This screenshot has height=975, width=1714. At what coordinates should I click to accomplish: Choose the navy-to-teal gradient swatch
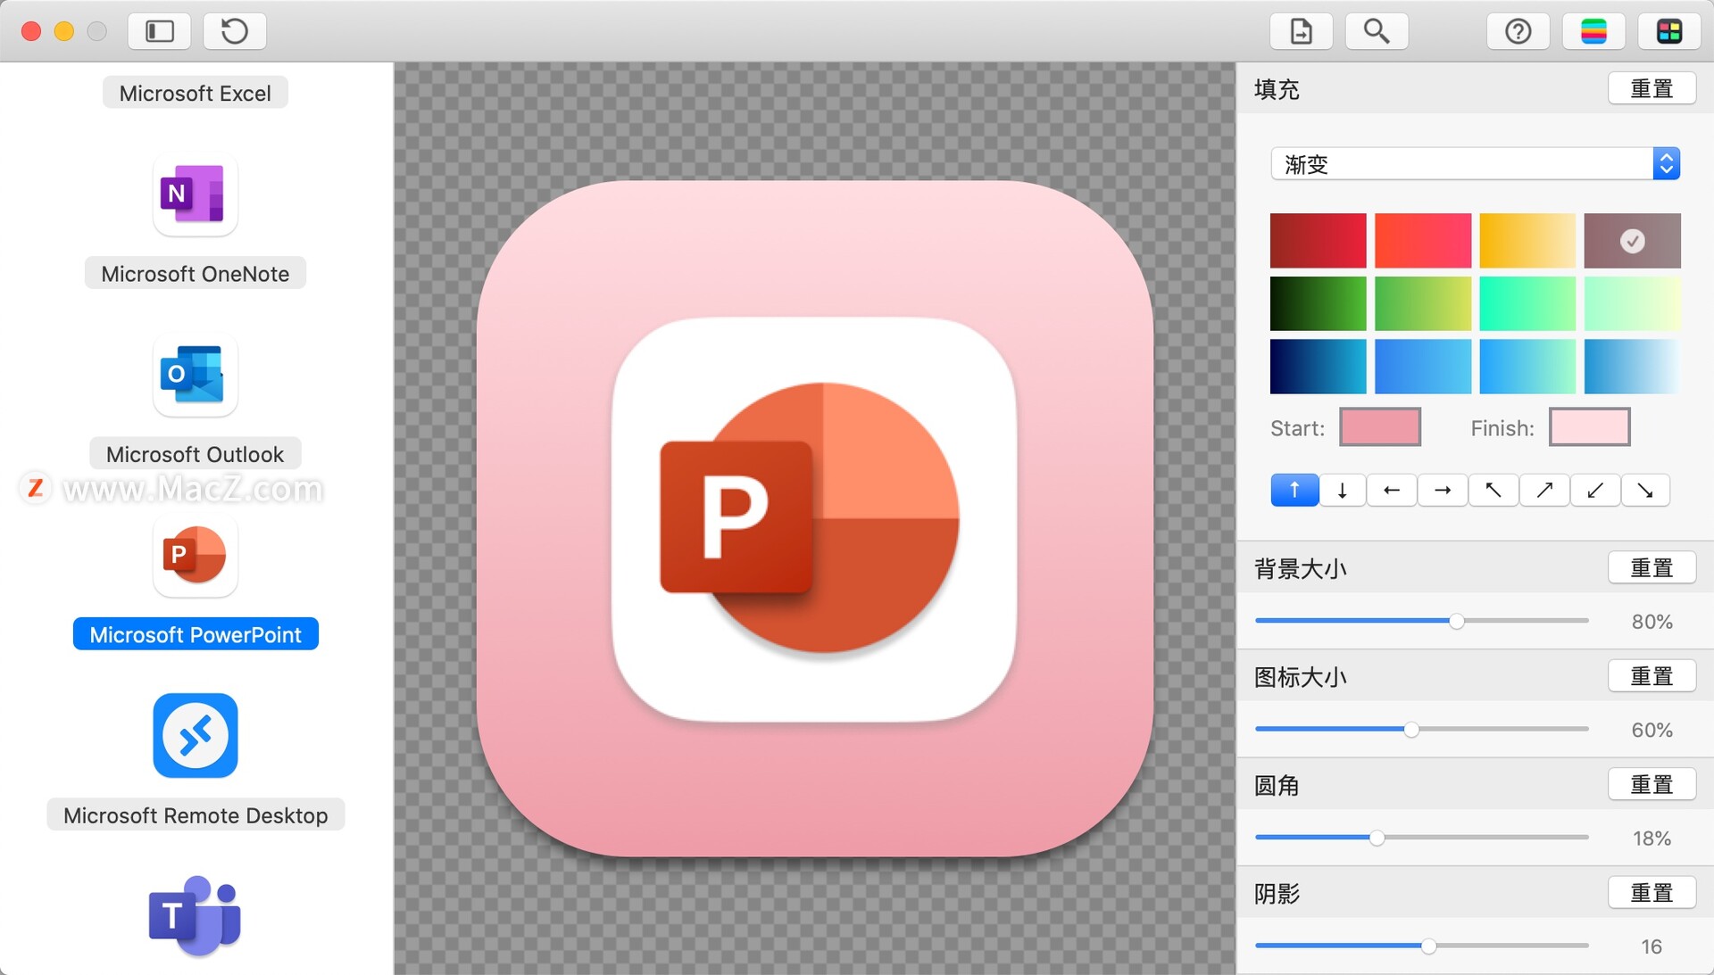(x=1318, y=367)
